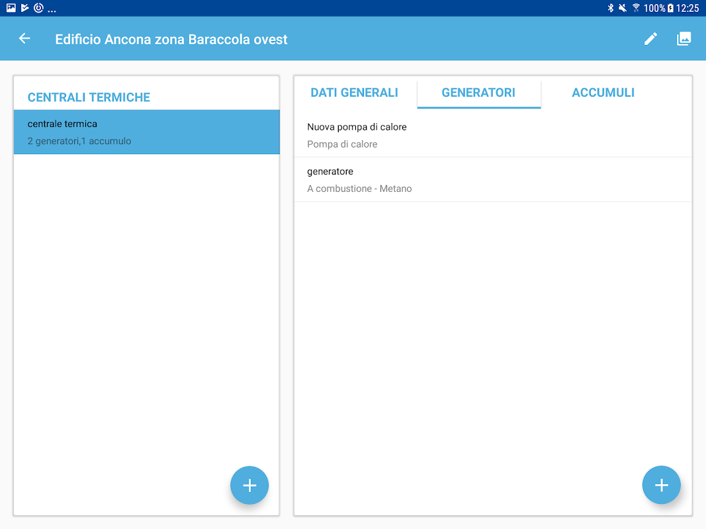The width and height of the screenshot is (706, 529).
Task: Open the image gallery icon
Action: coord(684,39)
